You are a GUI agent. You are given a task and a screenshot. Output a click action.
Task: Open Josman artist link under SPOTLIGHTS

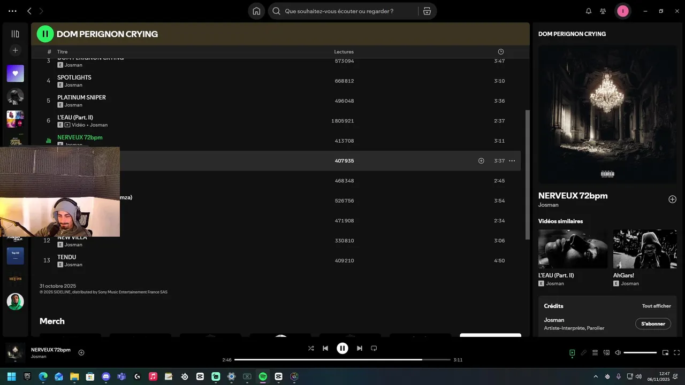(x=73, y=85)
